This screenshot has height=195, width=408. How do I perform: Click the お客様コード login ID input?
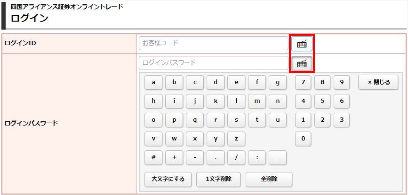214,43
